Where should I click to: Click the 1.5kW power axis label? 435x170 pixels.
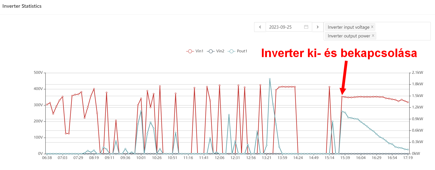coord(417,96)
